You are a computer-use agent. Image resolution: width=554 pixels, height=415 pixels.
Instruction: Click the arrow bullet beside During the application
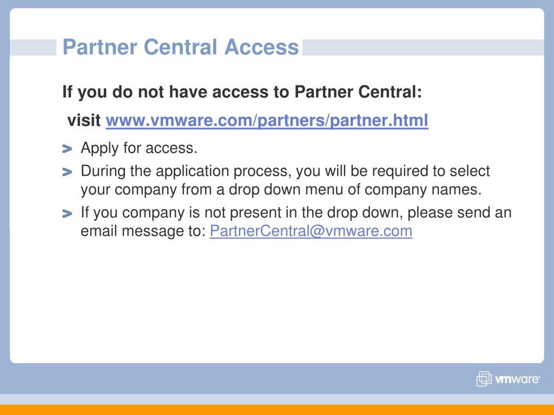point(67,172)
